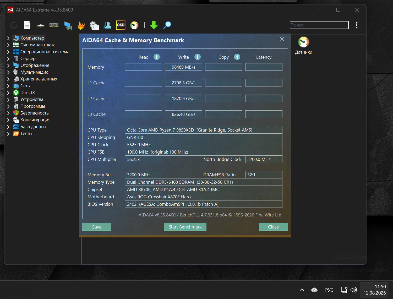Image resolution: width=393 pixels, height=299 pixels.
Task: Select Конфигурация in the tree
Action: 35,120
